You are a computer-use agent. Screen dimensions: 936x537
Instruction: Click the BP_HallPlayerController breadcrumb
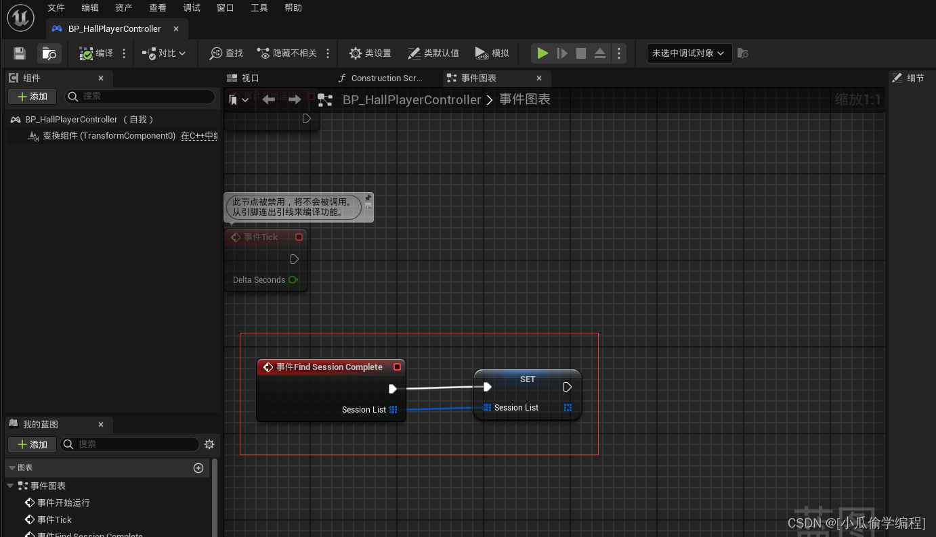pos(412,99)
